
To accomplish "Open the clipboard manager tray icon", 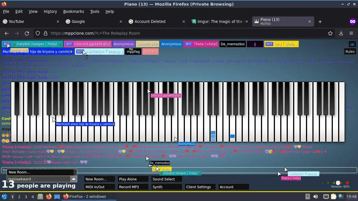I will 334,197.
